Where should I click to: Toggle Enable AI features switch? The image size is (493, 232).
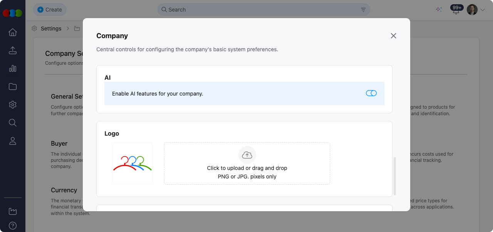coord(371,93)
